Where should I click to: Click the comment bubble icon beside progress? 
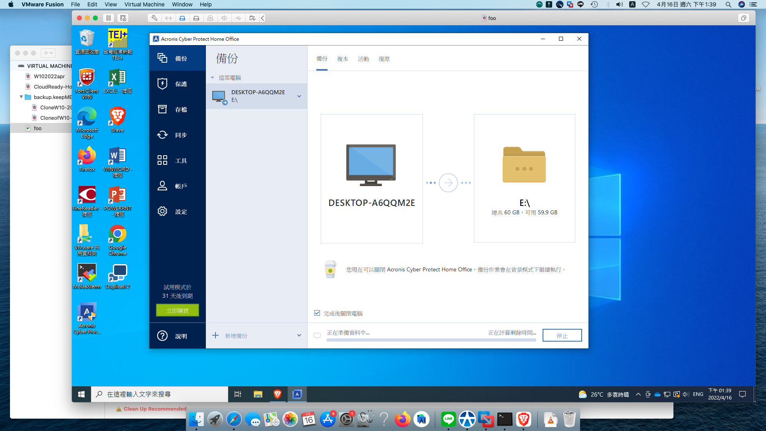(x=317, y=336)
